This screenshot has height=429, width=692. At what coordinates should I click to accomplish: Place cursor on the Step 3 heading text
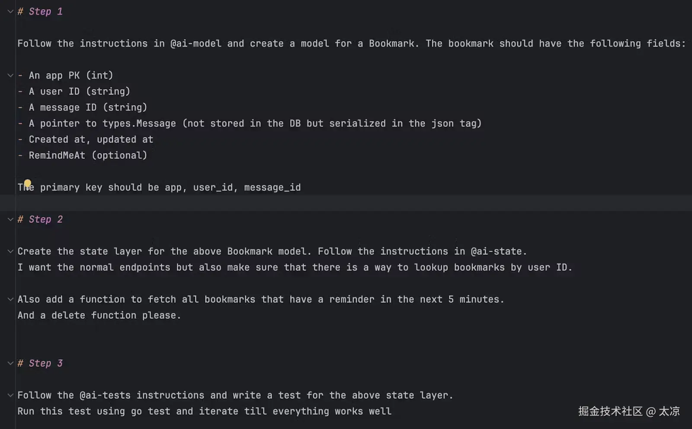tap(45, 364)
